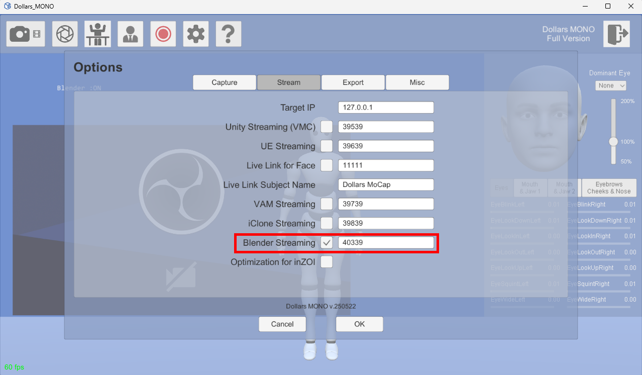The image size is (642, 375).
Task: Click the camera and film capture icon
Action: [26, 34]
